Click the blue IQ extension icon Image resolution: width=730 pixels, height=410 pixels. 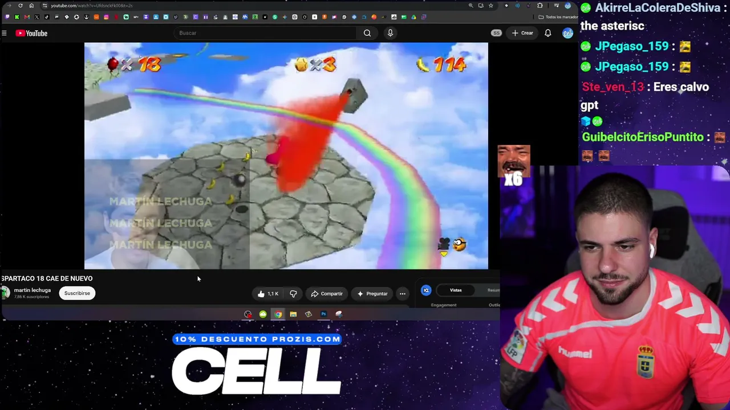(x=426, y=290)
